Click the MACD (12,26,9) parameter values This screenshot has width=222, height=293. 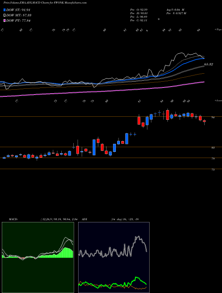click(59, 219)
